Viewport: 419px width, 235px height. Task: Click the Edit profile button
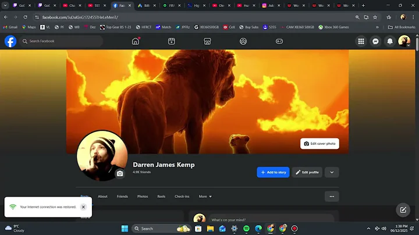pos(307,172)
